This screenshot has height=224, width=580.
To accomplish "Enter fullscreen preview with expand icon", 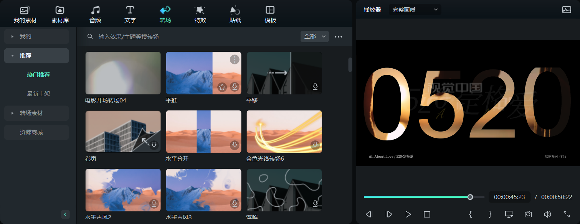I will (567, 214).
